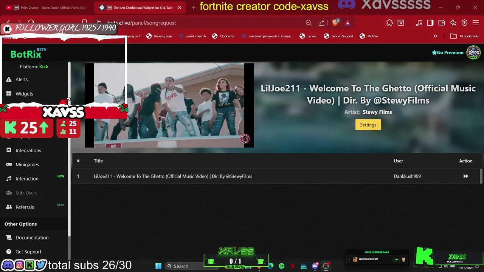Screen dimensions: 484x272
Task: Close the BotRix browser tab
Action: point(180,8)
